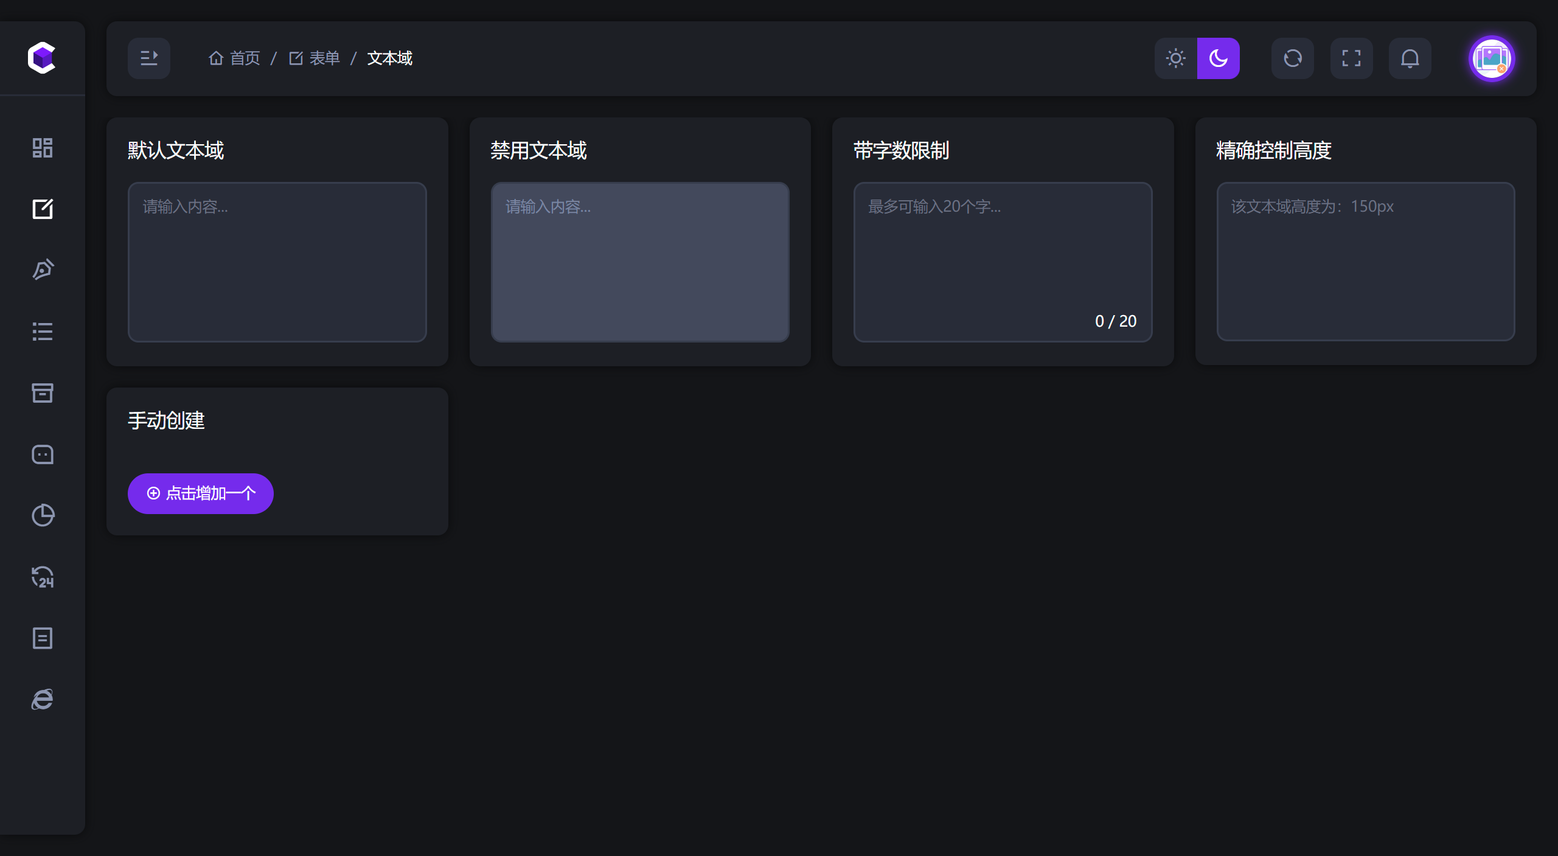Viewport: 1558px width, 856px height.
Task: Open the message bubble icon in sidebar
Action: click(x=42, y=454)
